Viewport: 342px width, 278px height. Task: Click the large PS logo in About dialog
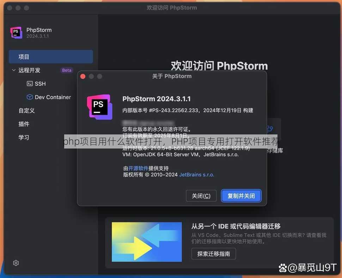pos(100,107)
